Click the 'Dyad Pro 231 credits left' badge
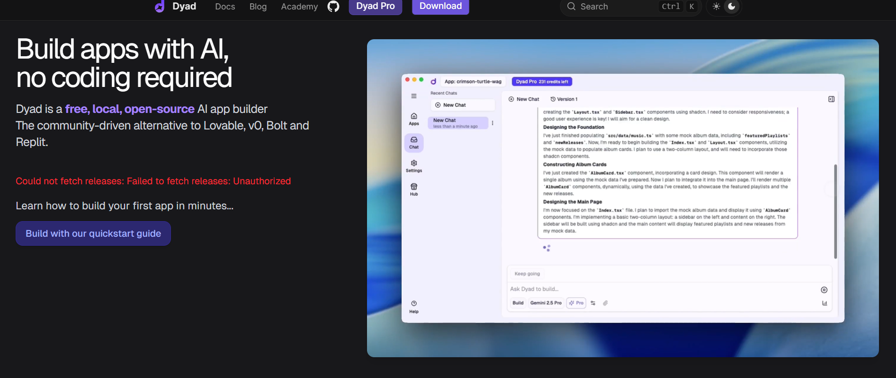 tap(542, 82)
